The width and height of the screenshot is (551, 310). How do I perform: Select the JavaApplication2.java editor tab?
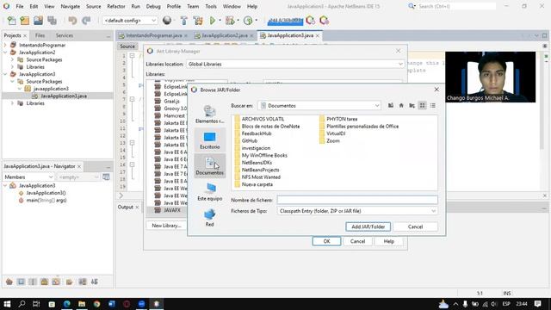224,35
